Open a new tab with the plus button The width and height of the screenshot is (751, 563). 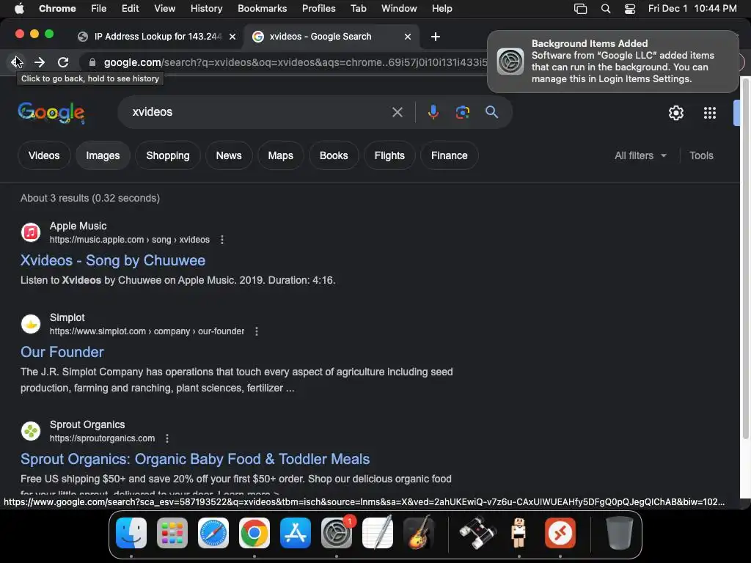click(436, 37)
